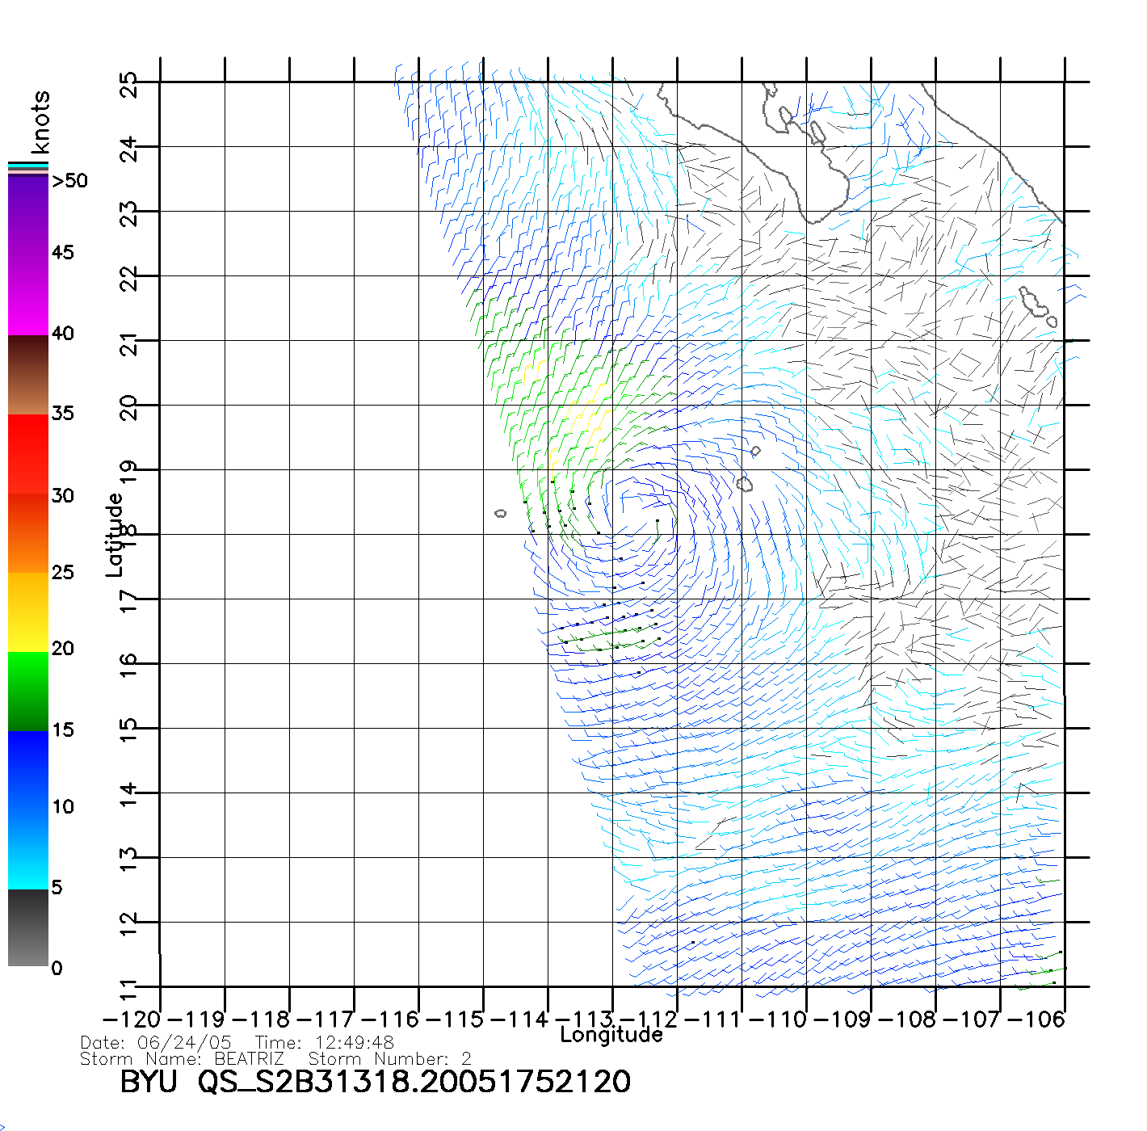Viewport: 1147px width, 1131px height.
Task: Click the gray 0-5 knots legend band
Action: [x=28, y=927]
